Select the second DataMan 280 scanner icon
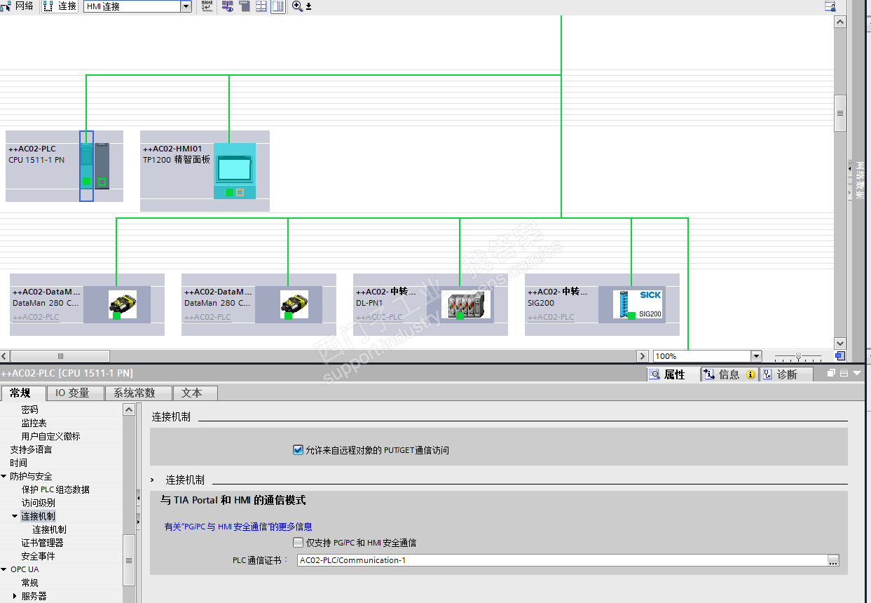The height and width of the screenshot is (603, 871). tap(294, 305)
